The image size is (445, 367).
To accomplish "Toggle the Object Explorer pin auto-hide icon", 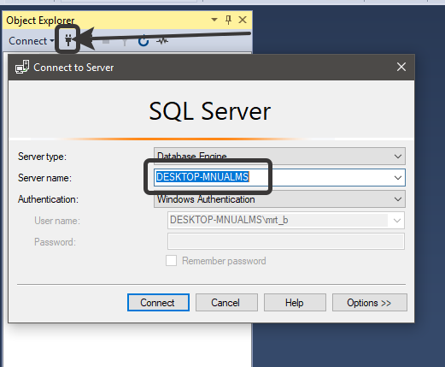I will click(228, 20).
